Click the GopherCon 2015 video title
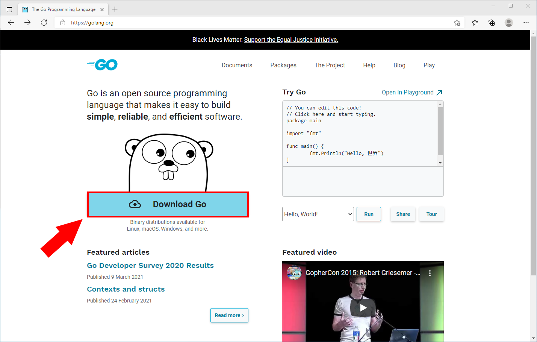 coord(363,273)
